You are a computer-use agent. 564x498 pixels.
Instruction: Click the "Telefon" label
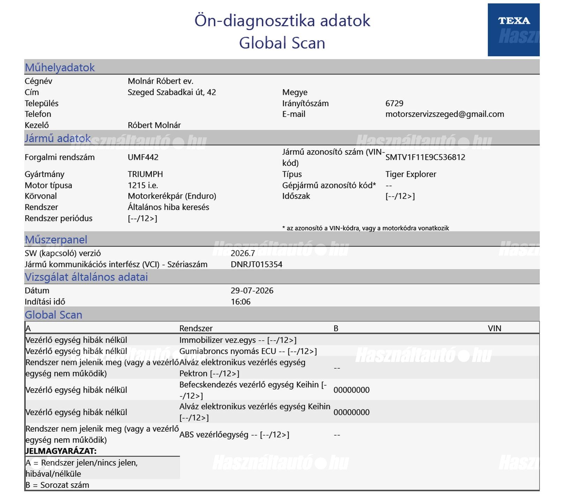38,114
